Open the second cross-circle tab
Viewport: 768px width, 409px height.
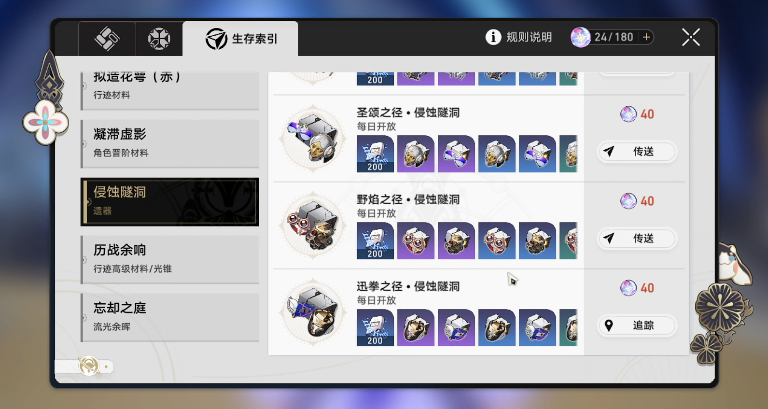pos(159,39)
